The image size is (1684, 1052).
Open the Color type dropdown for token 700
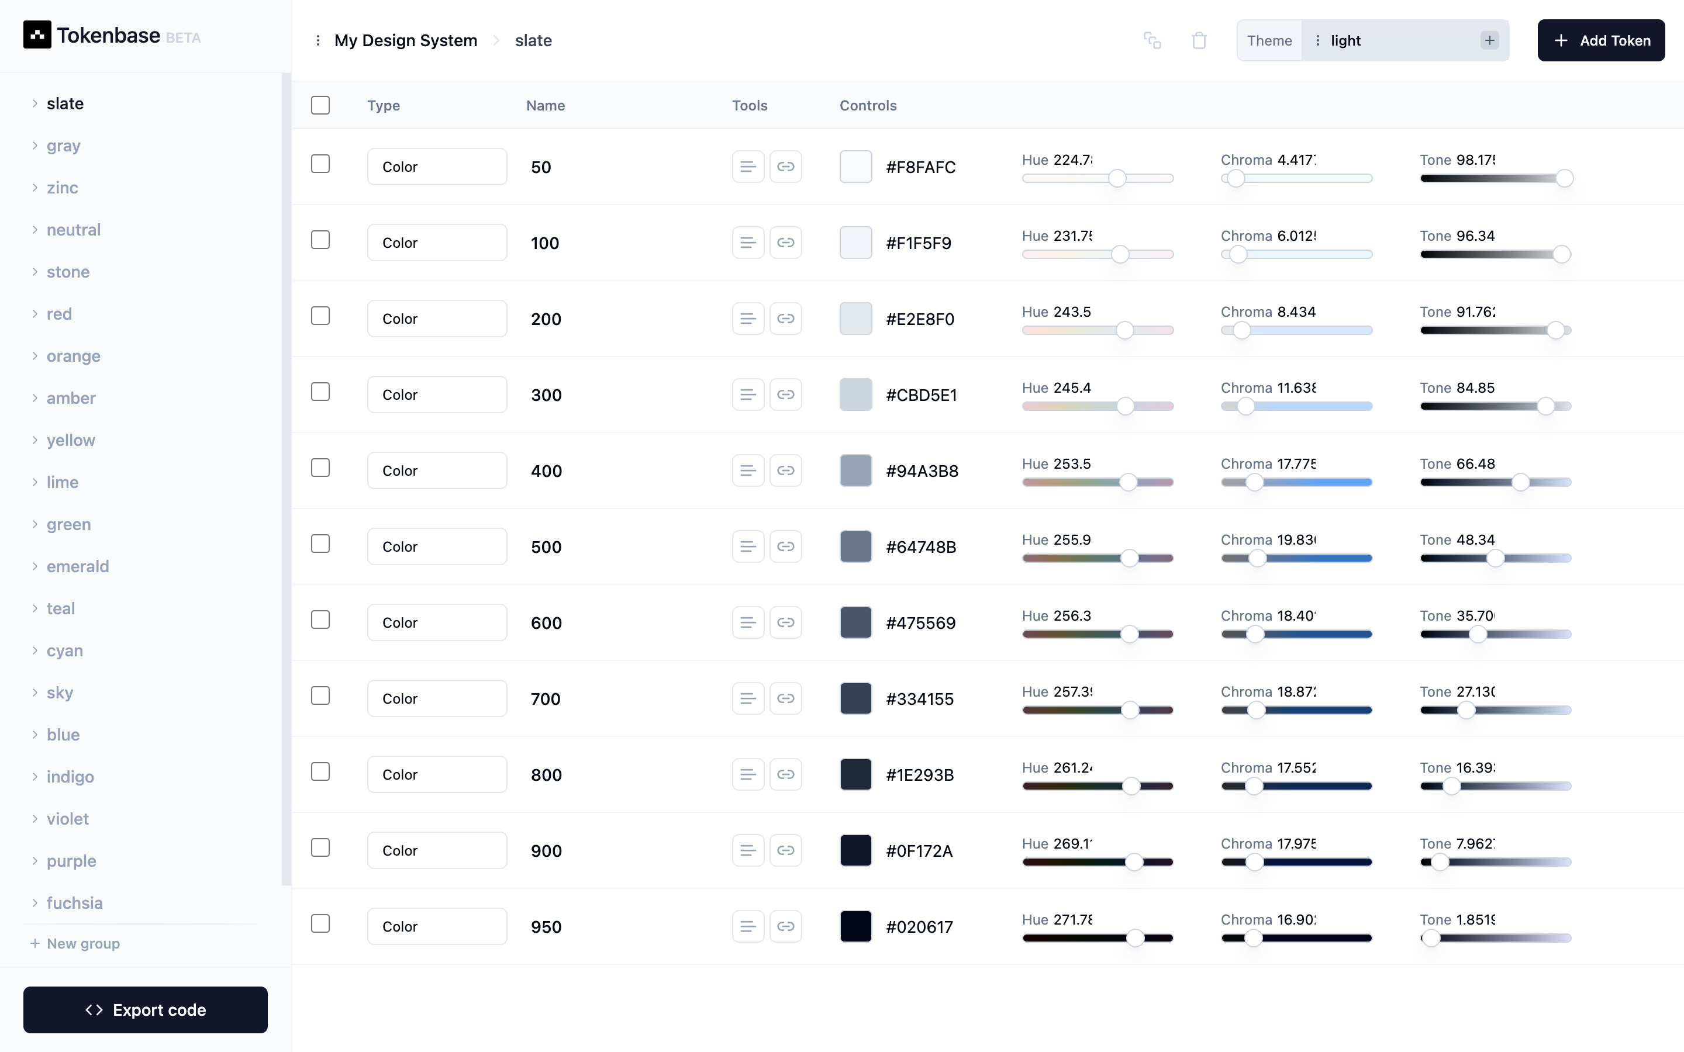click(x=437, y=698)
